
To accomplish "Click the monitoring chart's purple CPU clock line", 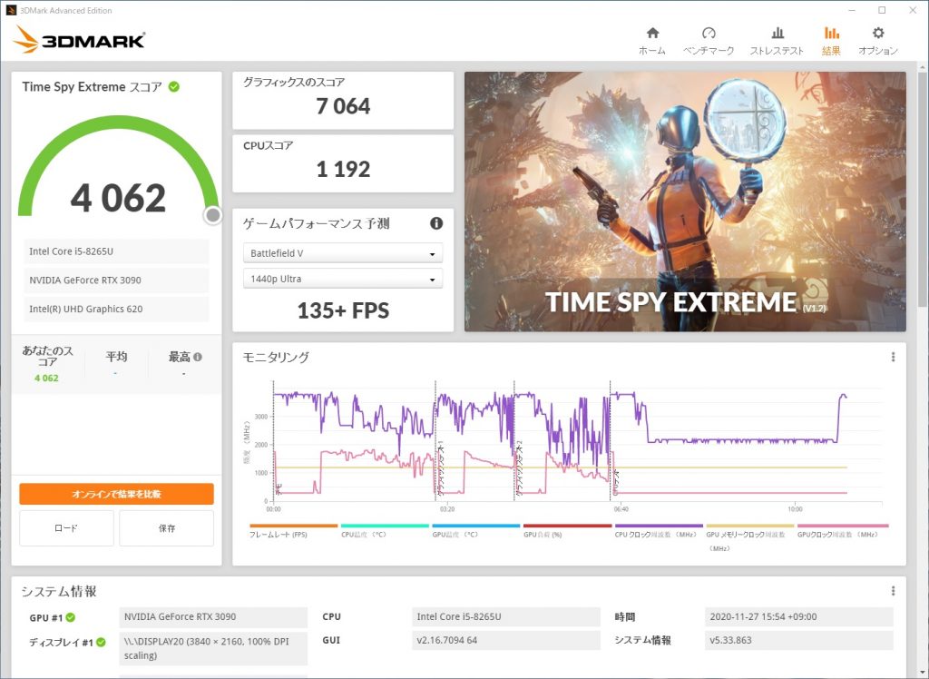I will [740, 440].
